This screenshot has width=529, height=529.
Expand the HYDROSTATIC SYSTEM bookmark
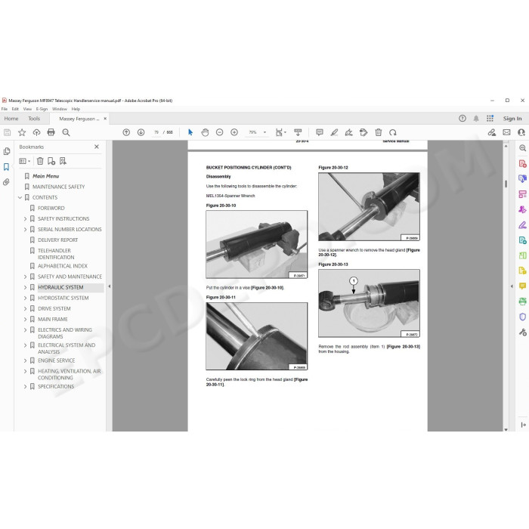coord(25,299)
